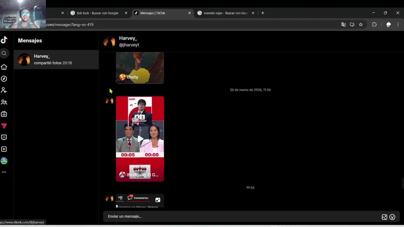Open the Friends icon in sidebar
This screenshot has height=227, width=404.
(4, 102)
